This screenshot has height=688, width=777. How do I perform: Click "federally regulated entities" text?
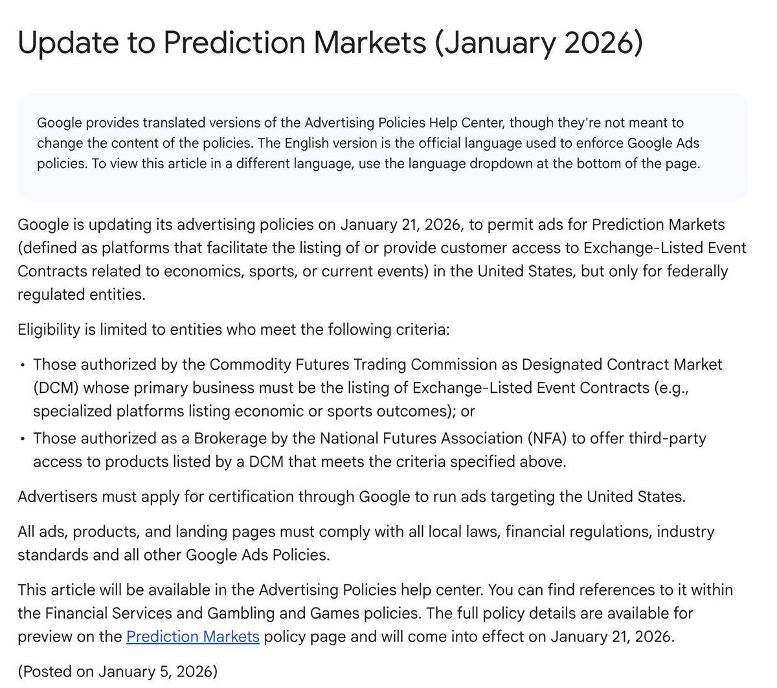pyautogui.click(x=654, y=271)
